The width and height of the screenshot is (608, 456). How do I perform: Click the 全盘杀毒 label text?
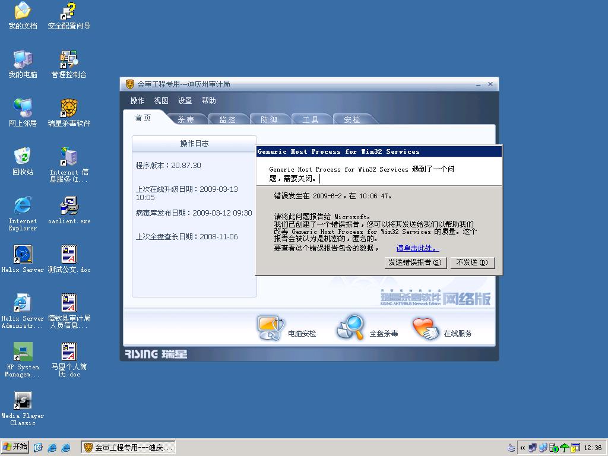tap(384, 334)
